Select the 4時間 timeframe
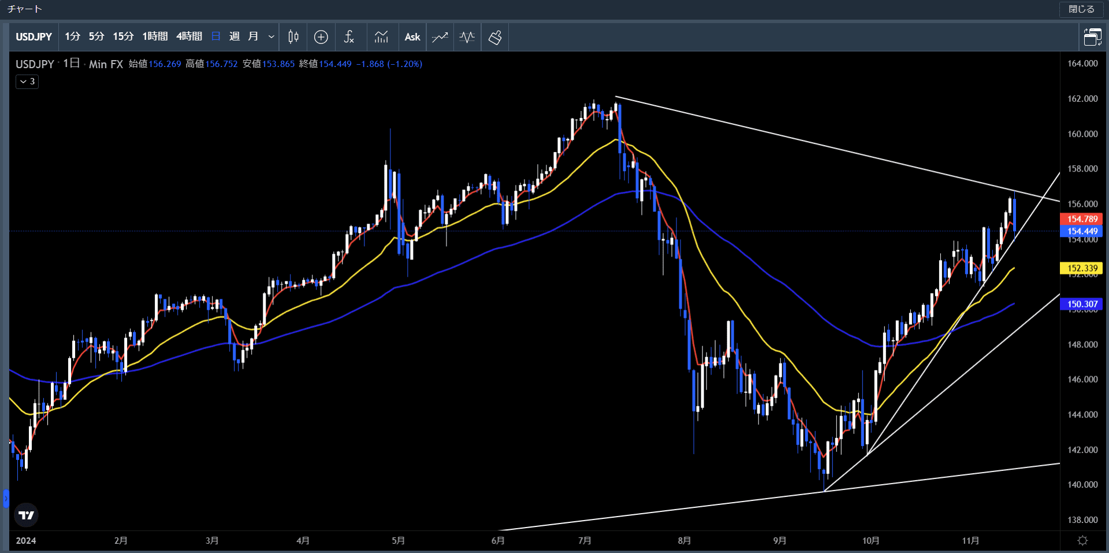Screen dimensions: 1109x553 [189, 36]
